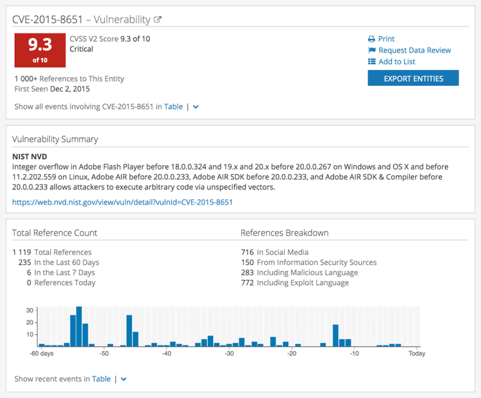The height and width of the screenshot is (398, 481).
Task: Select Request Data Review link
Action: pyautogui.click(x=414, y=50)
